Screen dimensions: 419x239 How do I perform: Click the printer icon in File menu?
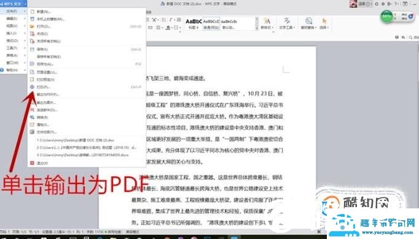(x=33, y=87)
